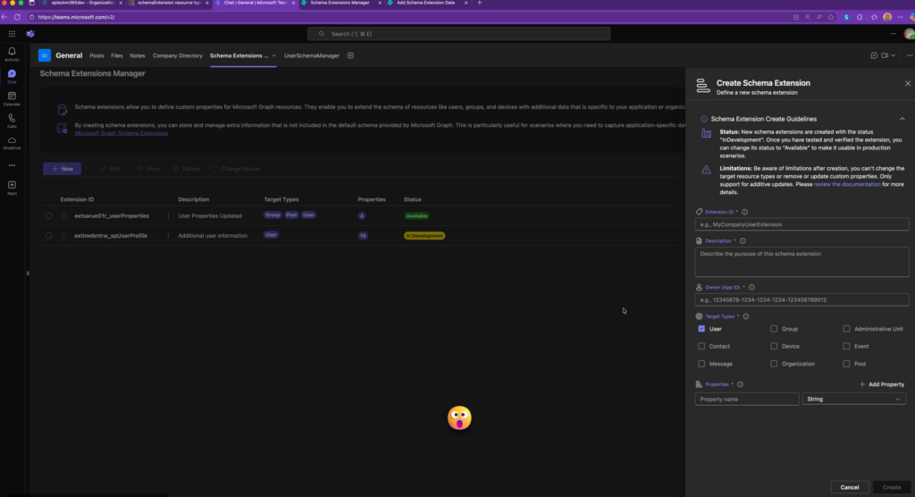The height and width of the screenshot is (497, 915).
Task: Start a meeting with the camera icon
Action: (885, 55)
